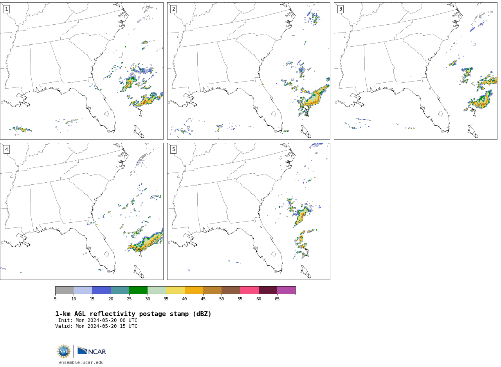The height and width of the screenshot is (367, 501).
Task: Click the 1-km AGL reflectivity title
Action: [x=133, y=314]
